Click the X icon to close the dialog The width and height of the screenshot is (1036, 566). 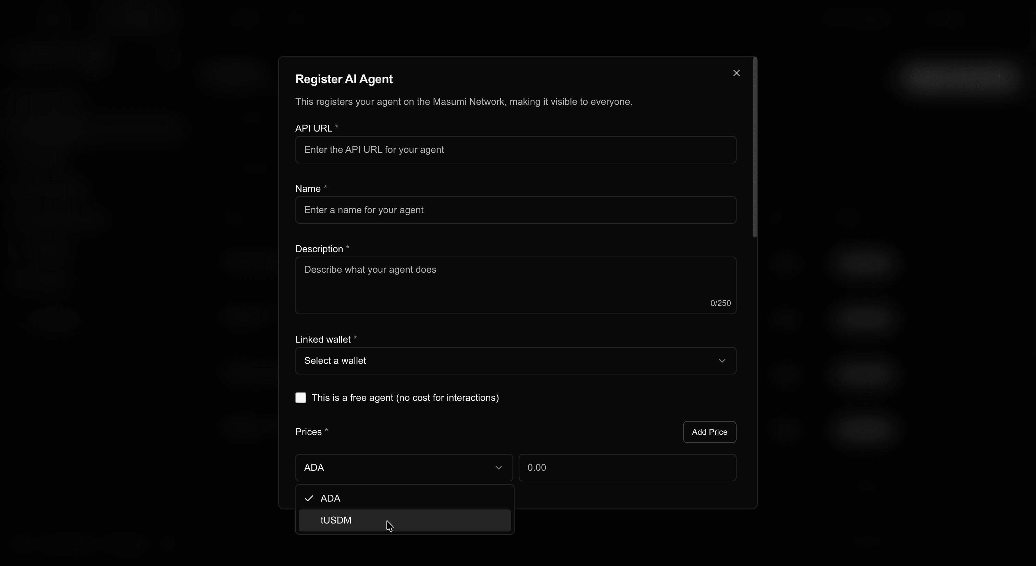(x=736, y=73)
